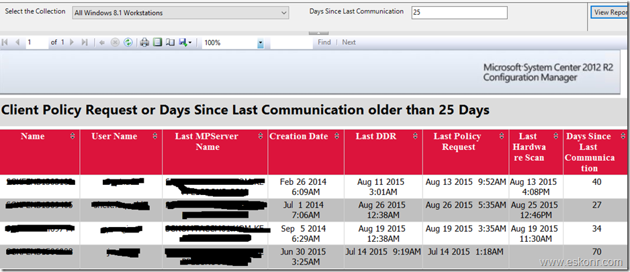Open Select the Collection dropdown
Screen dimensions: 630x272
(x=181, y=13)
